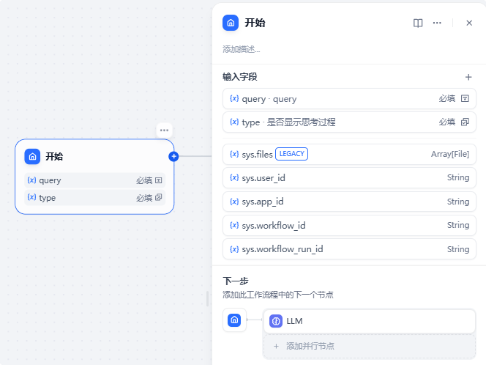The width and height of the screenshot is (486, 365).
Task: Select the sys.workflow_run_id variable row
Action: coord(349,249)
